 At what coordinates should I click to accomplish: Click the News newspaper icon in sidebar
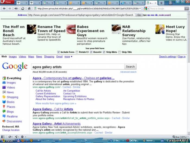(4, 92)
